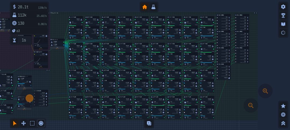Image resolution: width=290 pixels, height=130 pixels.
Task: Select the orange pointer cursor tool
Action: pos(15,123)
